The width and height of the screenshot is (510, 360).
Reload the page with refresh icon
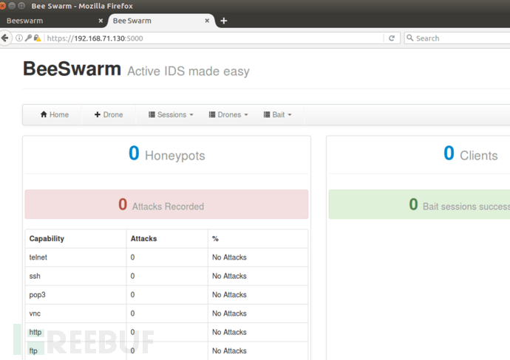[x=392, y=38]
